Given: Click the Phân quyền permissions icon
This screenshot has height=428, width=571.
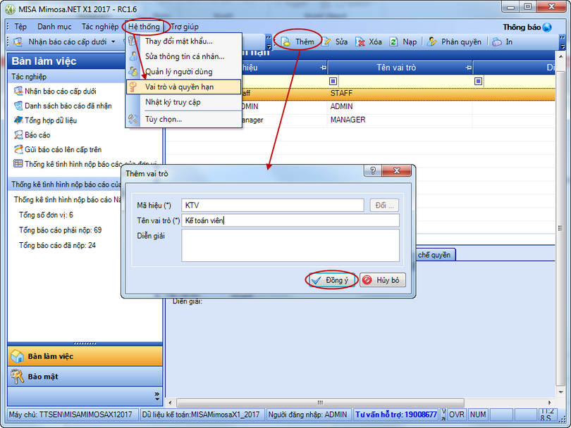Looking at the screenshot, I should (431, 42).
